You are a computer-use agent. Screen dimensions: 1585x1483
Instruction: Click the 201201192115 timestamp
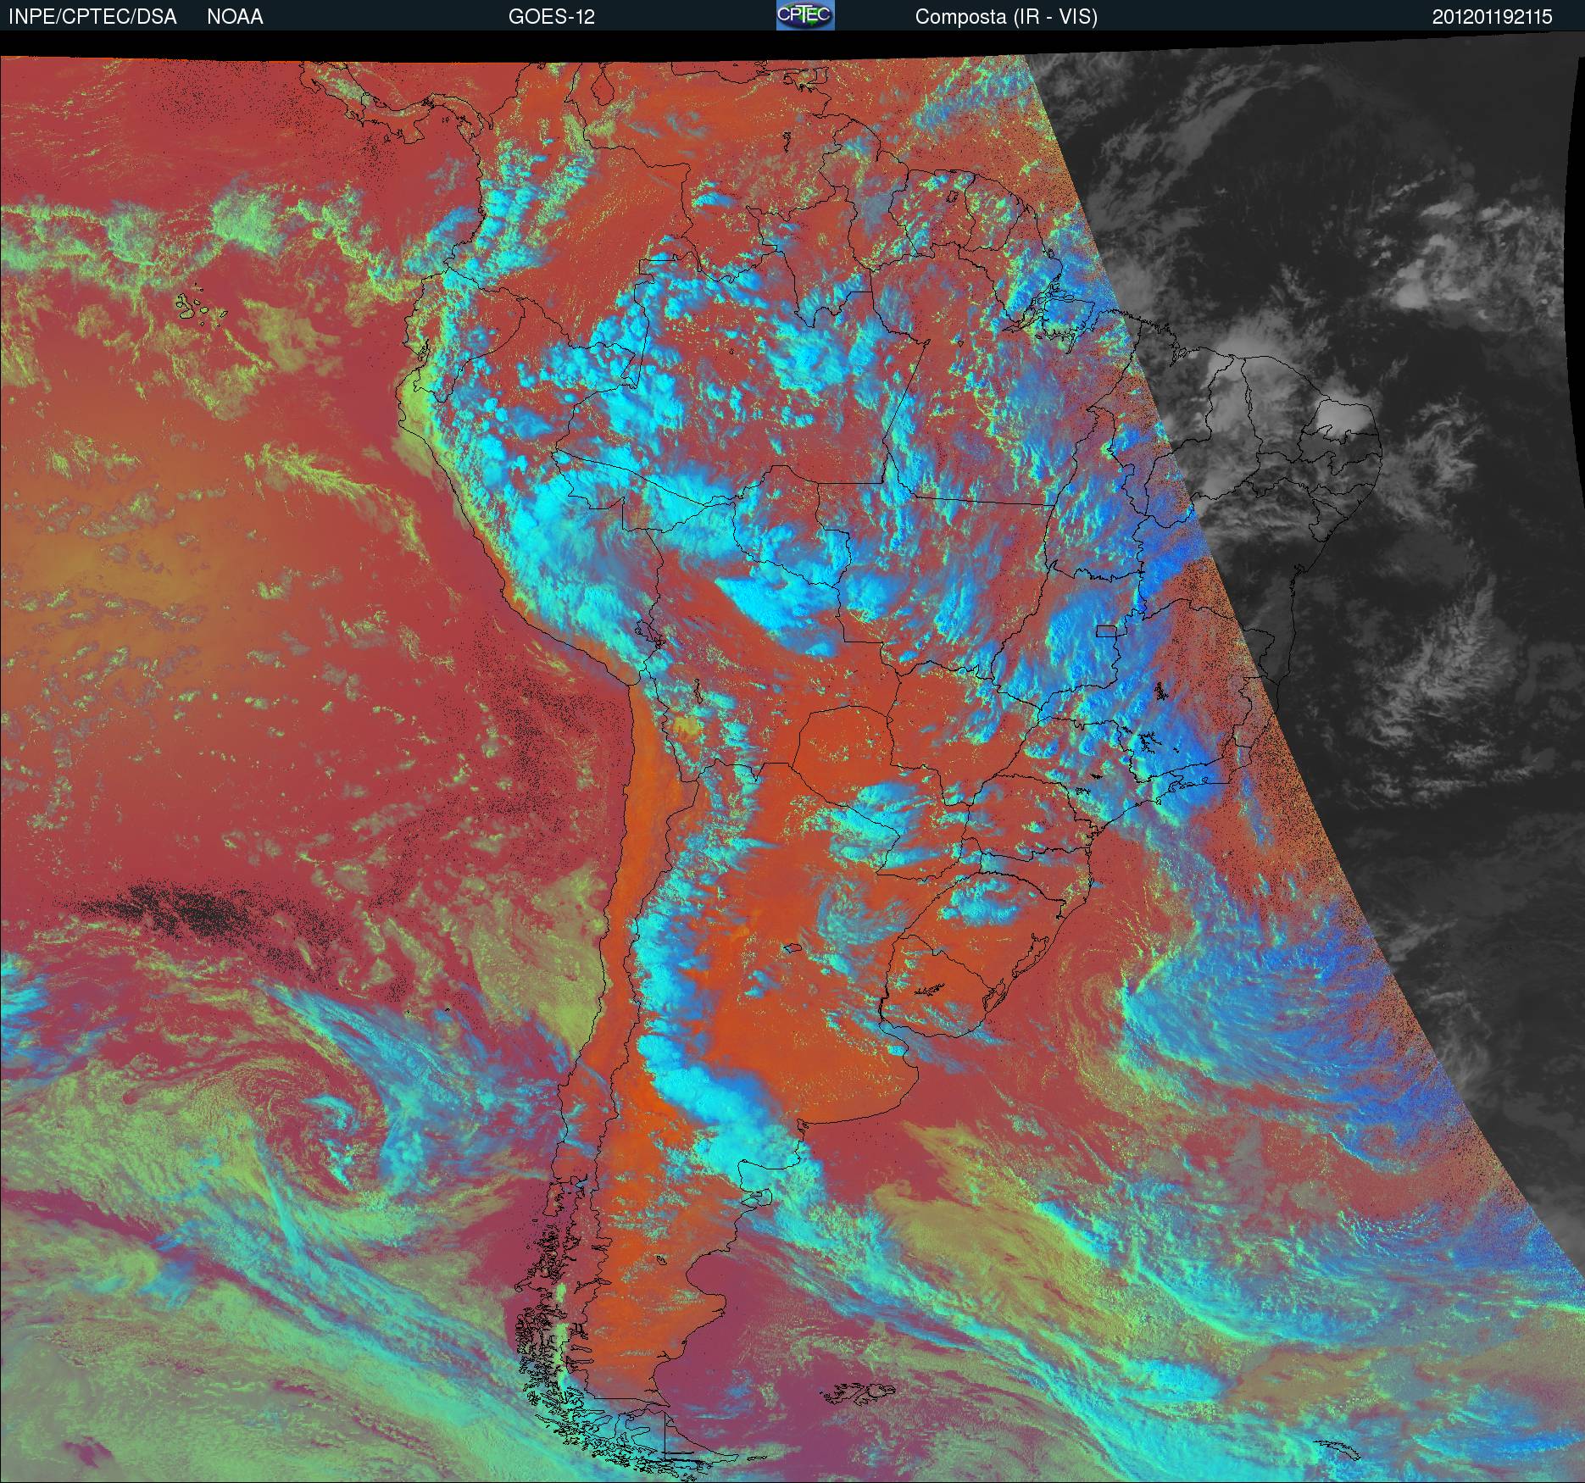1493,17
